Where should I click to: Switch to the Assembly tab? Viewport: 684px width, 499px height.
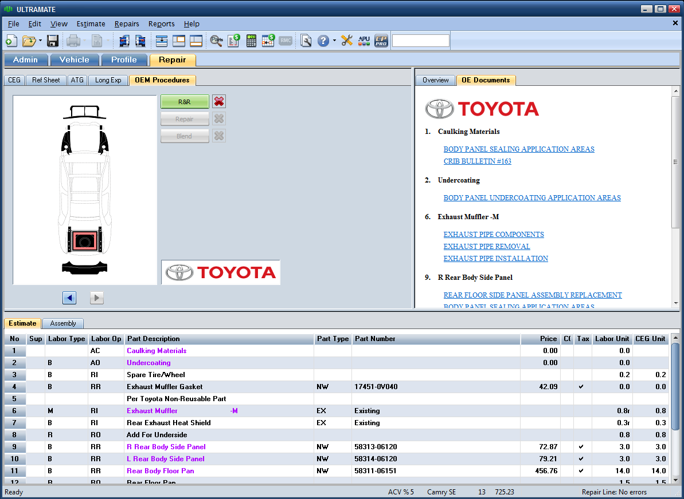(63, 323)
